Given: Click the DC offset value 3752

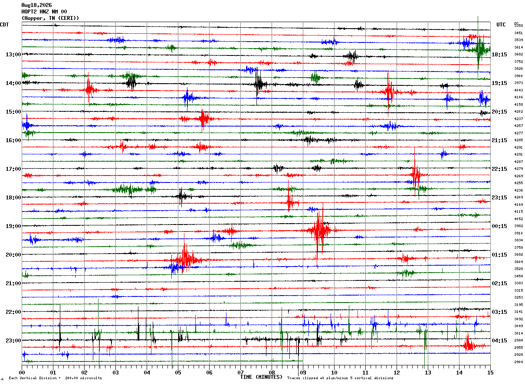Looking at the screenshot, I should click(518, 62).
